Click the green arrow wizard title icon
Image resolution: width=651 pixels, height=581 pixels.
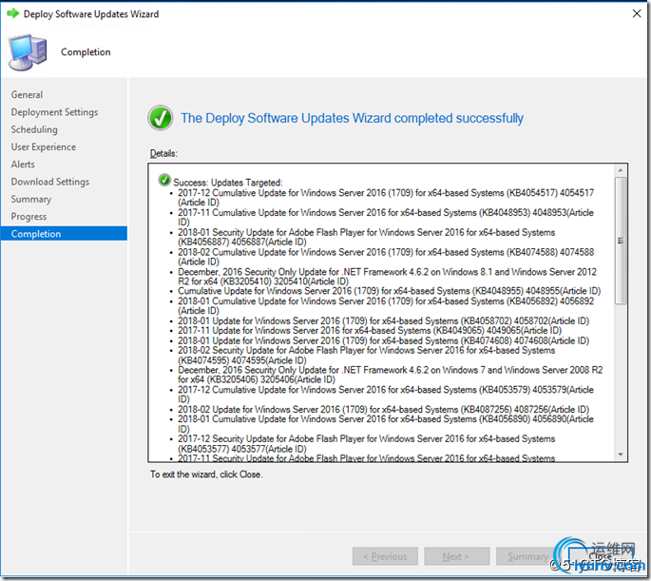[13, 13]
